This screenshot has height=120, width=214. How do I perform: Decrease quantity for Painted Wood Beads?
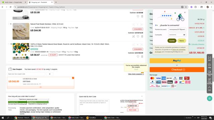pos(133,45)
